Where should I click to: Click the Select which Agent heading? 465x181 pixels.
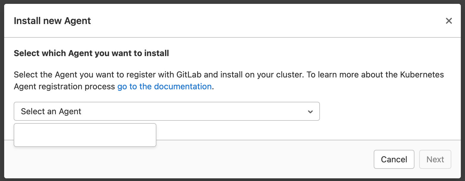91,53
